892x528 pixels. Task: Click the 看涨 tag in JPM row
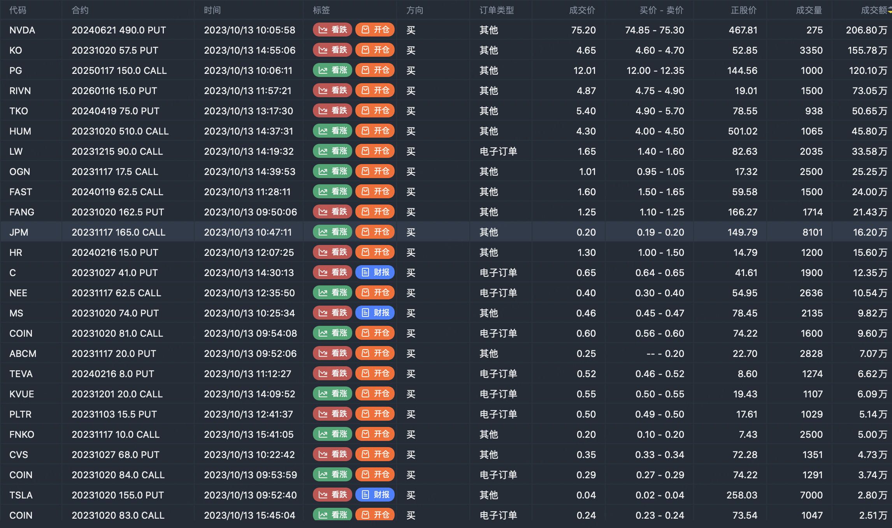[x=332, y=232]
